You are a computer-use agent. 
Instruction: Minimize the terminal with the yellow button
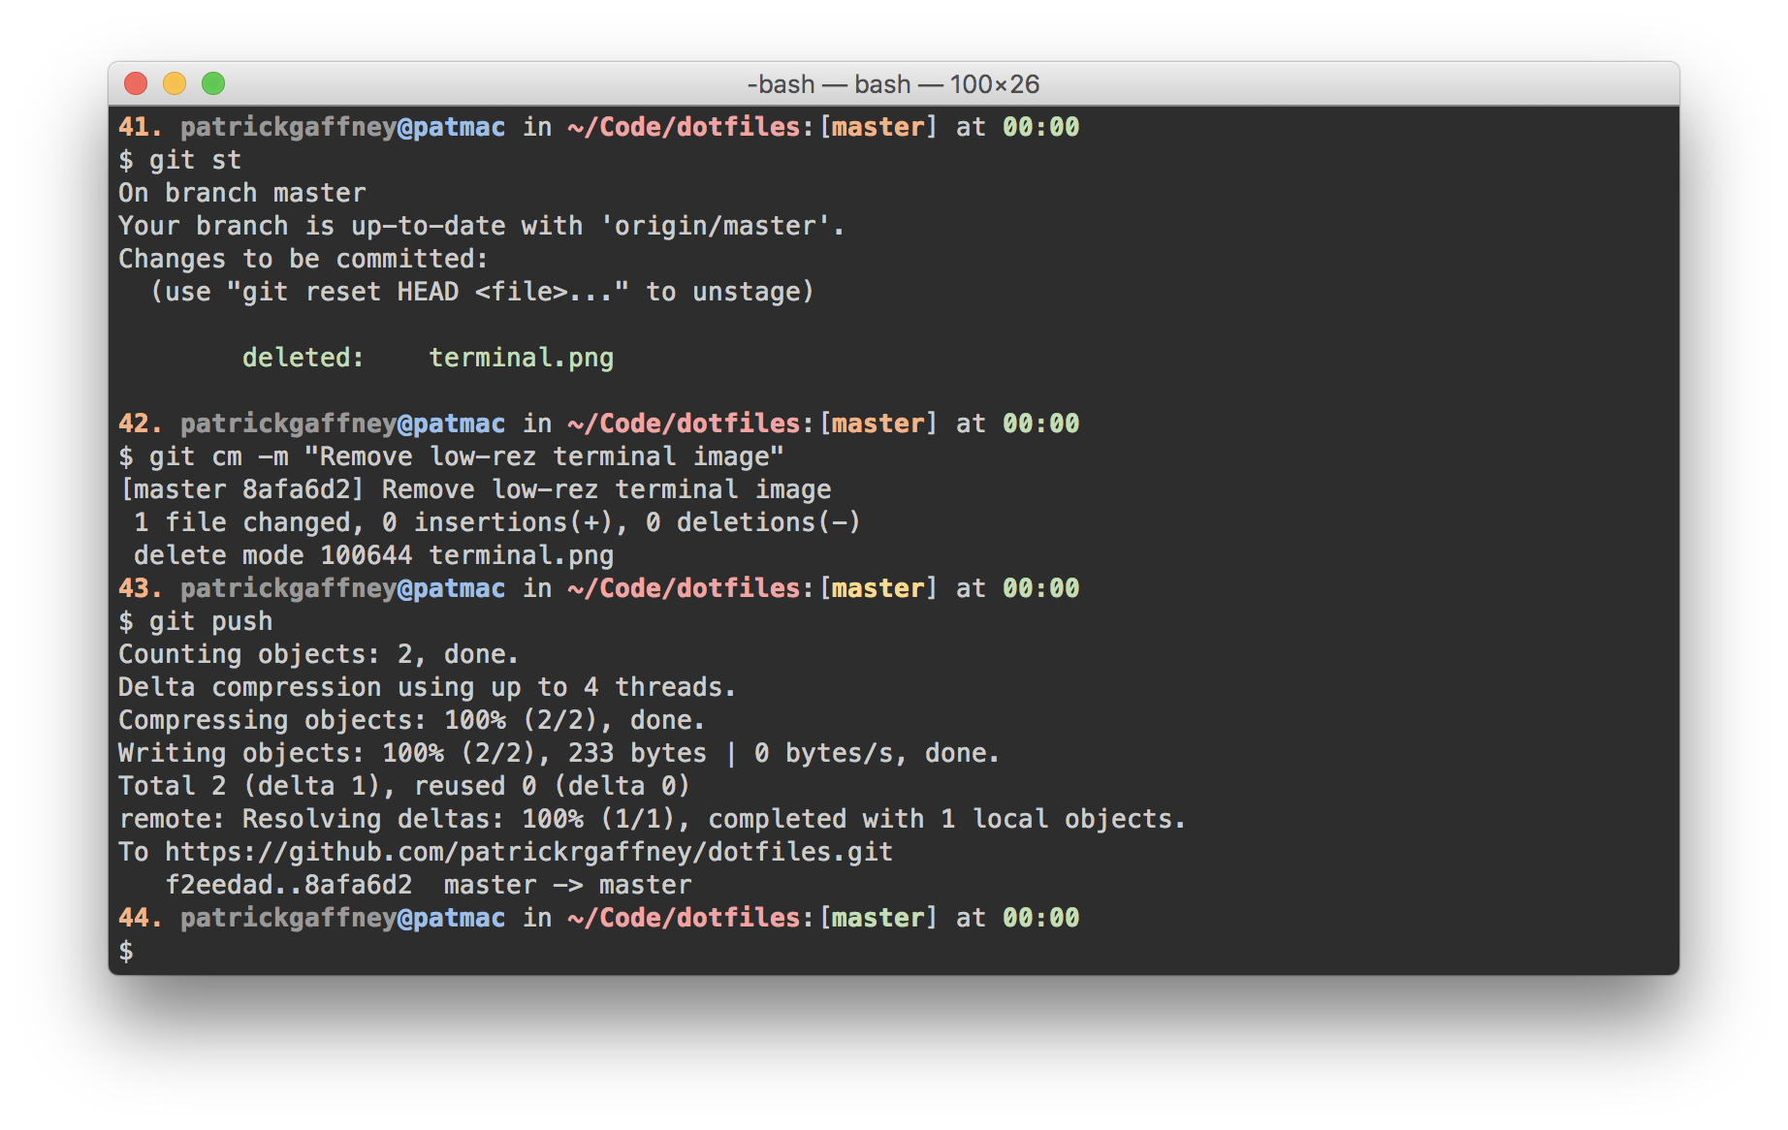pos(175,84)
